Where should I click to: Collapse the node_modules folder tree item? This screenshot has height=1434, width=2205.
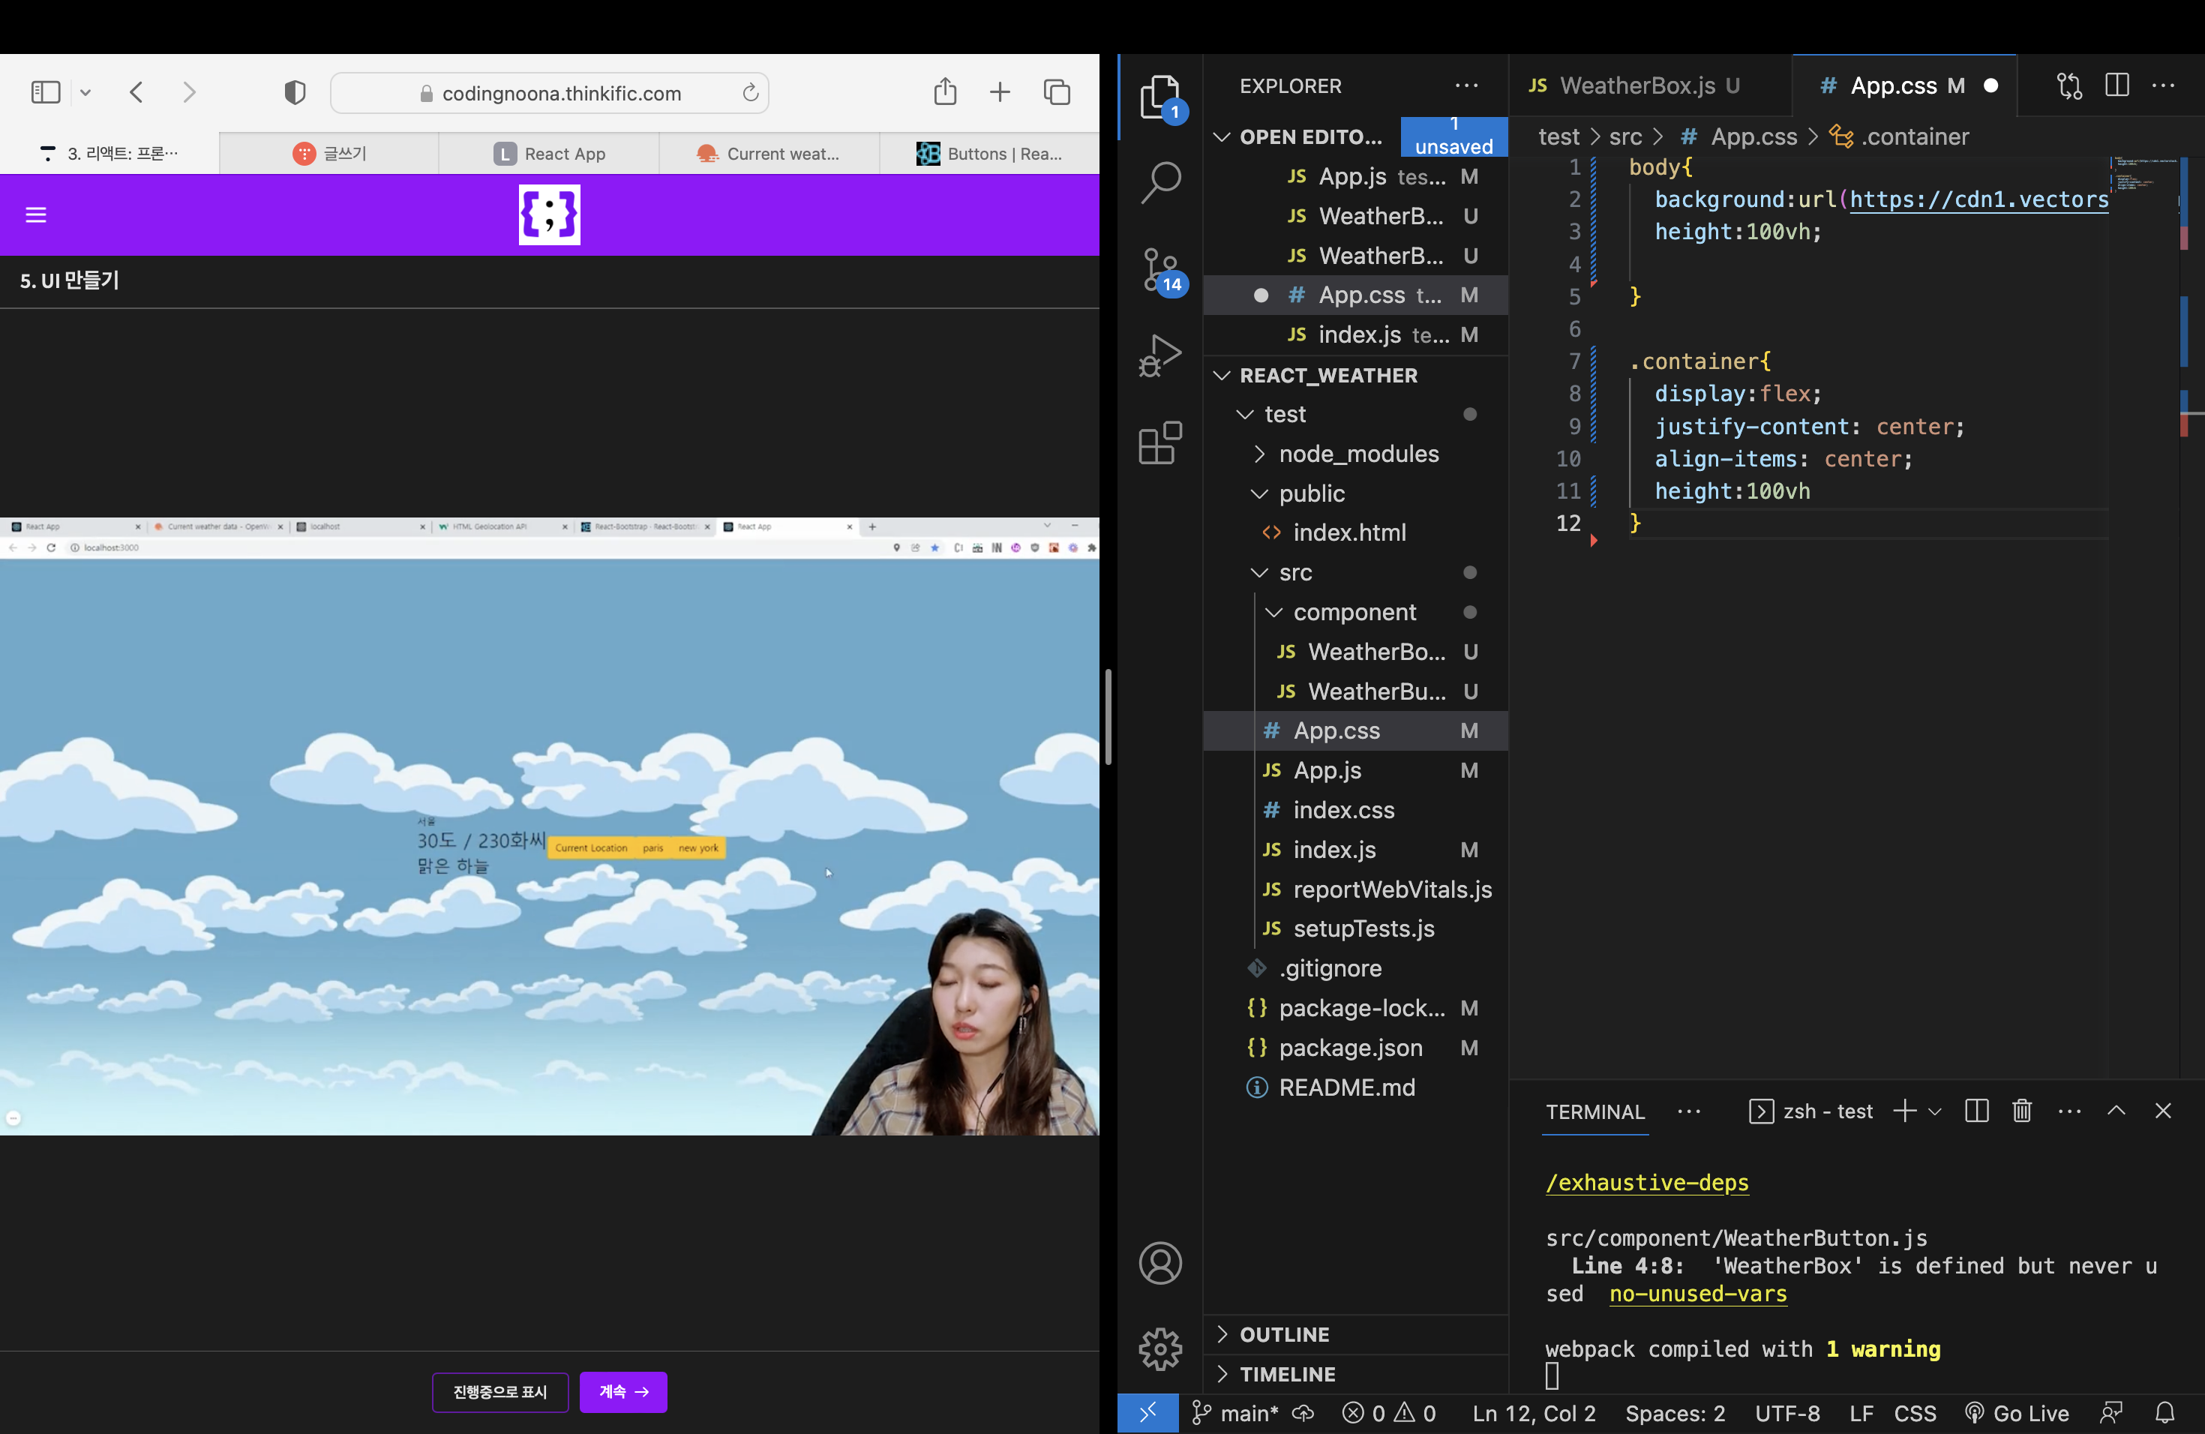(1357, 454)
